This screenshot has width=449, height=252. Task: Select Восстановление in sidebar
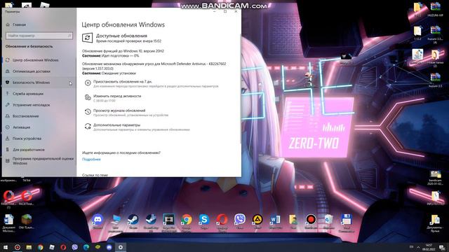pos(25,116)
